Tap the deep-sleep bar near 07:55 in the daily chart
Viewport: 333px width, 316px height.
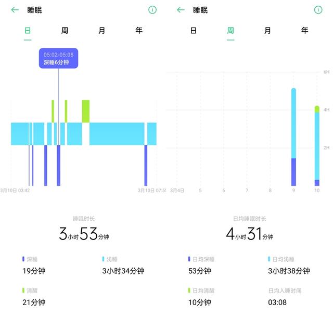click(146, 166)
